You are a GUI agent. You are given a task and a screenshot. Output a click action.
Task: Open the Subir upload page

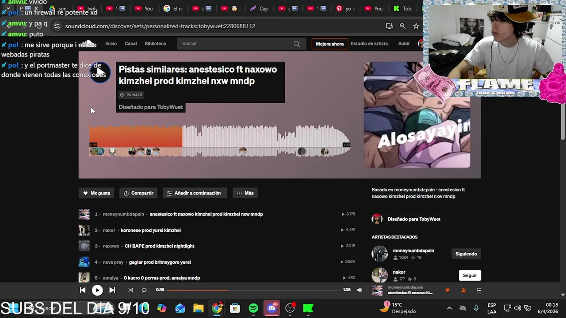[404, 44]
